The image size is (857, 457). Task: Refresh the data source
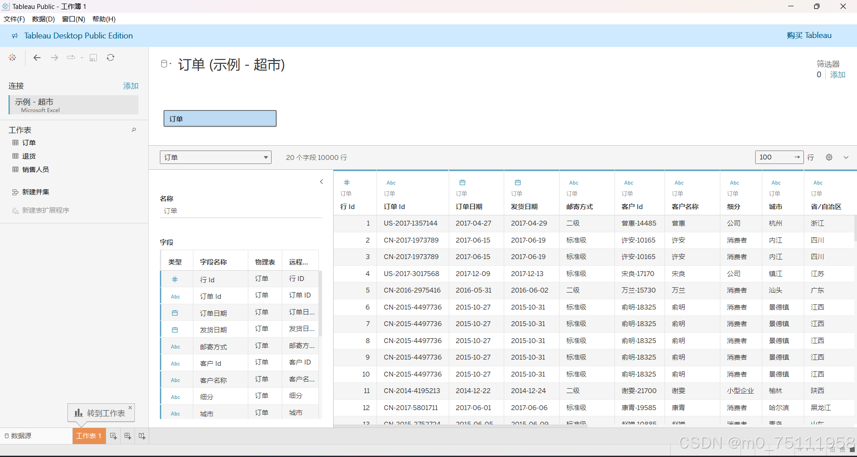point(111,58)
